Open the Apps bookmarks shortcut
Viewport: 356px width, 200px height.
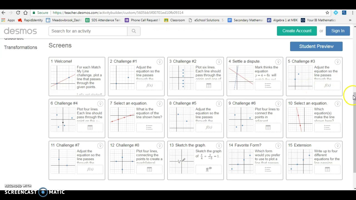(x=8, y=20)
